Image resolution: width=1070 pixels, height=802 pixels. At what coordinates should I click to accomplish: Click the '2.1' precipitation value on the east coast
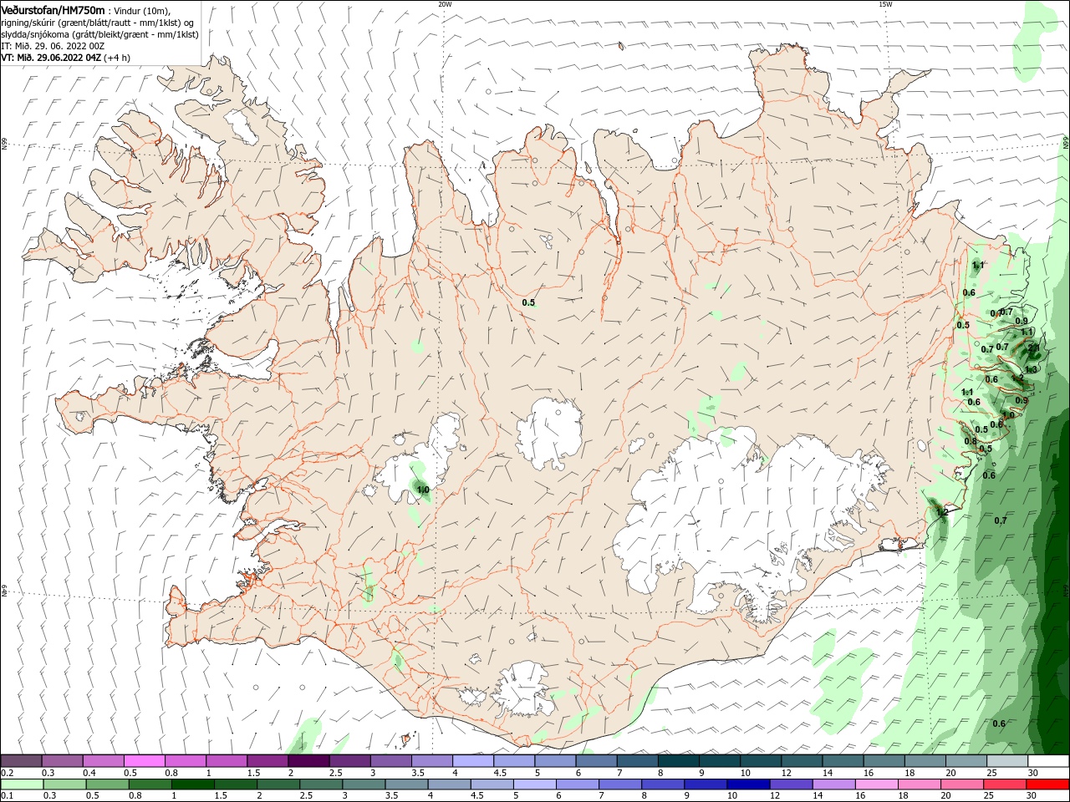1033,348
